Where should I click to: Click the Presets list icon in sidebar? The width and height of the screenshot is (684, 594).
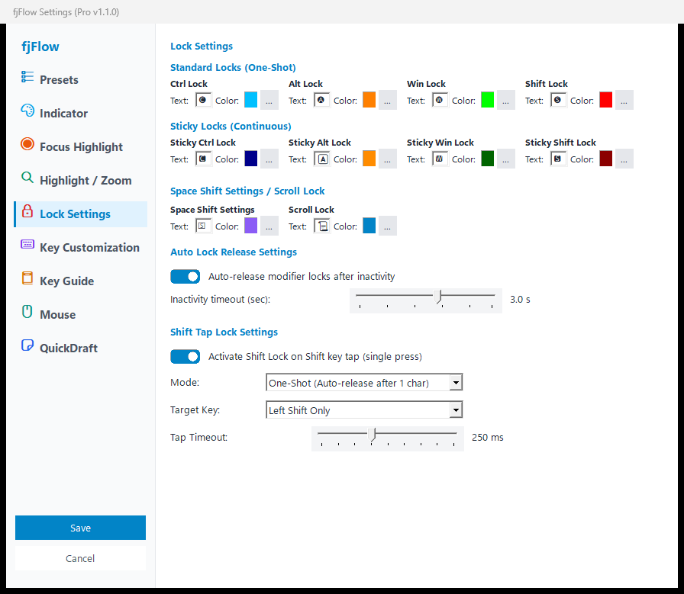(x=27, y=77)
